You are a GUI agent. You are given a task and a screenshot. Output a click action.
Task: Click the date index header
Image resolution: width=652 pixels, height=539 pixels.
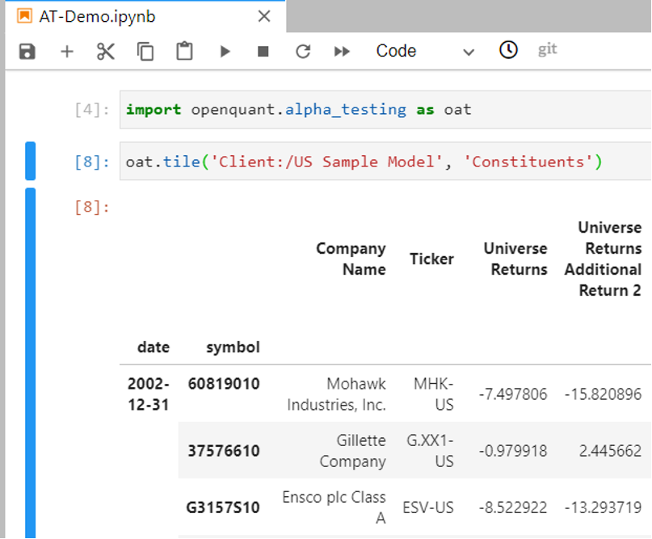tap(154, 347)
